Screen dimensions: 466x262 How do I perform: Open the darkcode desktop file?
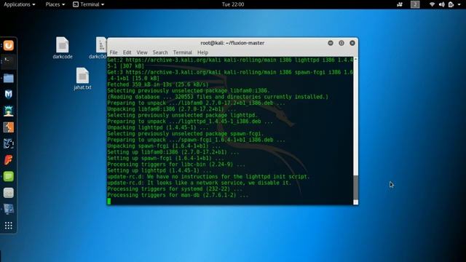(63, 48)
